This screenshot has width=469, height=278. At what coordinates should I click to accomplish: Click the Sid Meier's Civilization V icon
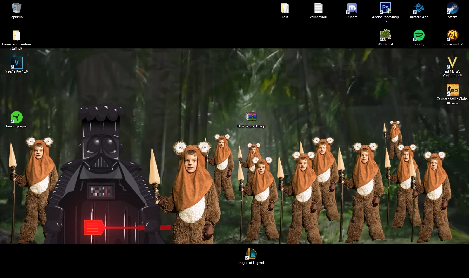tap(453, 63)
